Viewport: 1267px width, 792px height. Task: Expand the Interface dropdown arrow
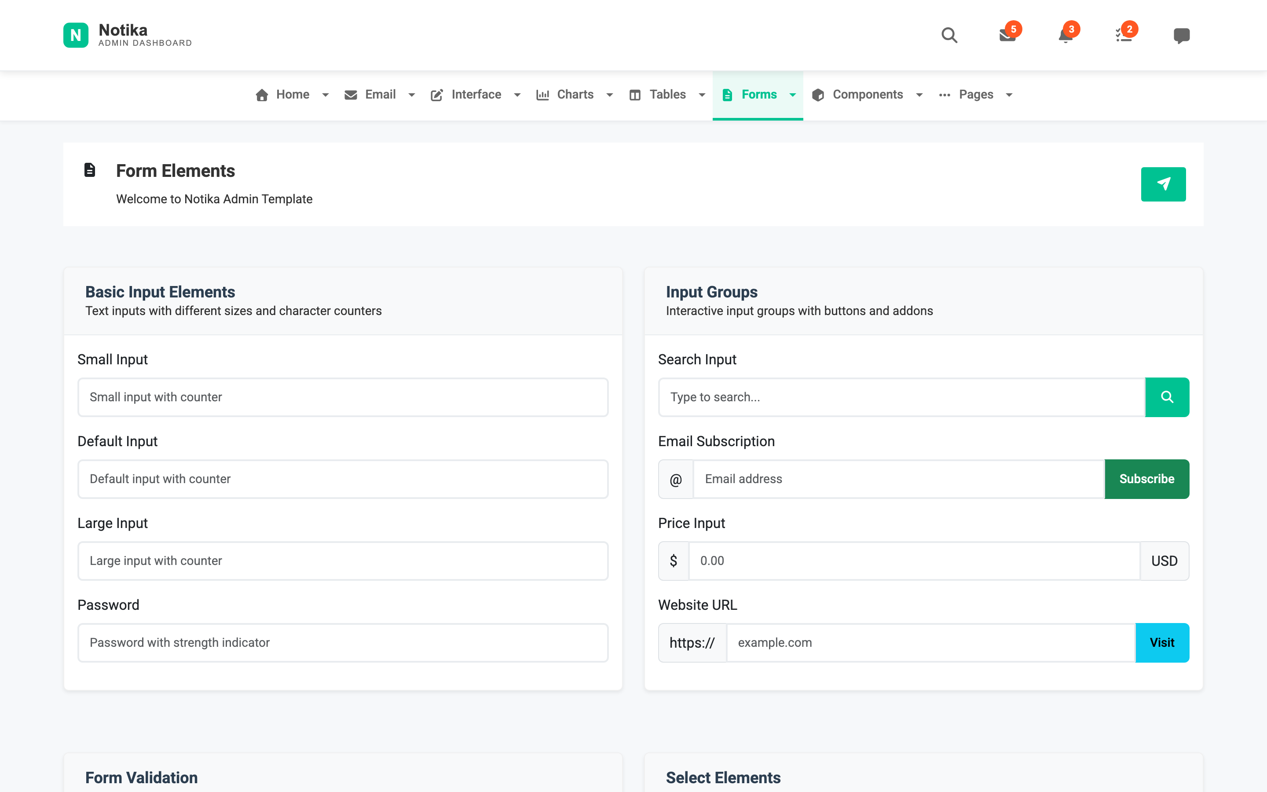click(517, 95)
